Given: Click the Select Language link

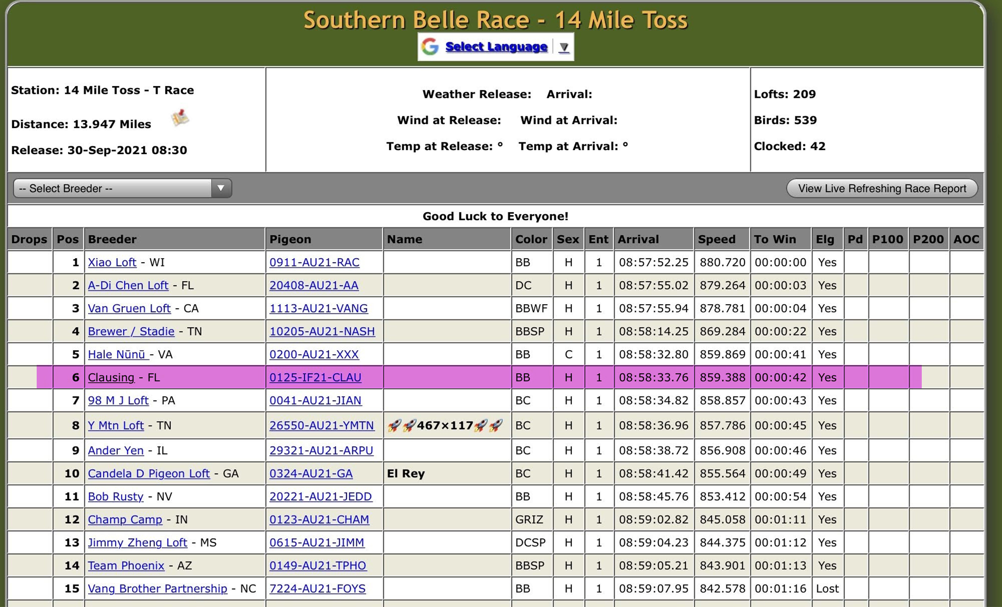Looking at the screenshot, I should (x=496, y=46).
